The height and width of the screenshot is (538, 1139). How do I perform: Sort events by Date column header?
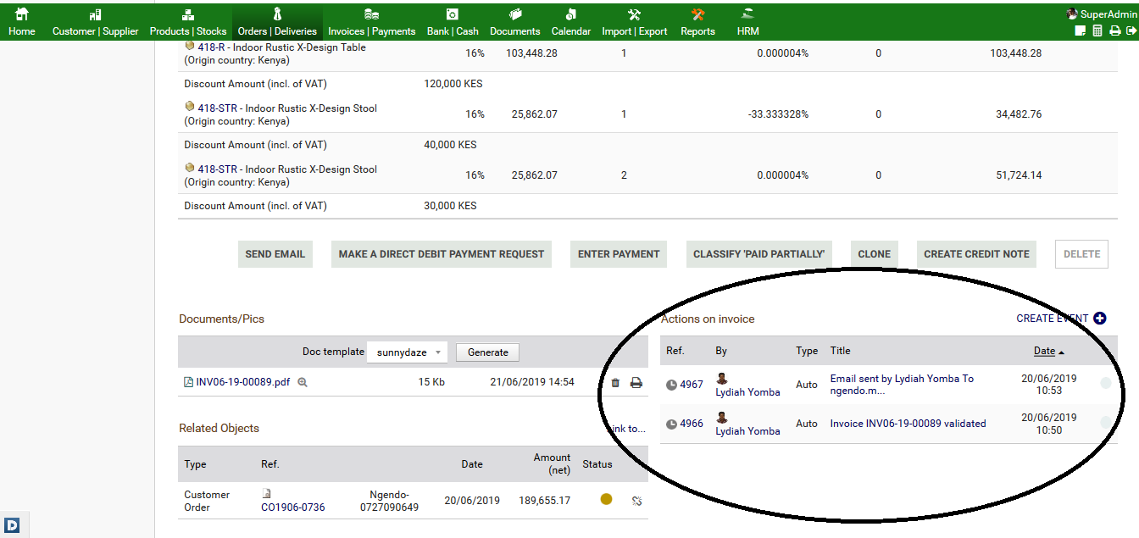coord(1044,351)
